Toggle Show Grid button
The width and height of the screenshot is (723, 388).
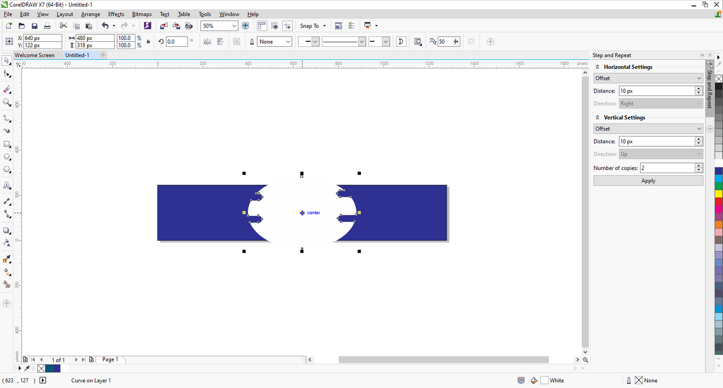(275, 26)
